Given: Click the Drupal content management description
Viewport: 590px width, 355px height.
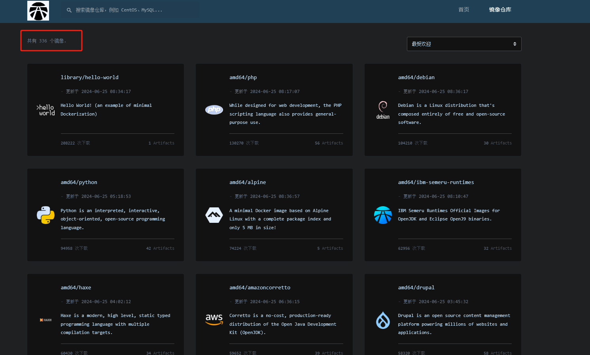Looking at the screenshot, I should [454, 324].
